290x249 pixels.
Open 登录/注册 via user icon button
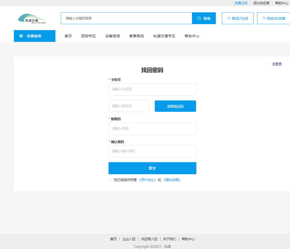[x=237, y=18]
